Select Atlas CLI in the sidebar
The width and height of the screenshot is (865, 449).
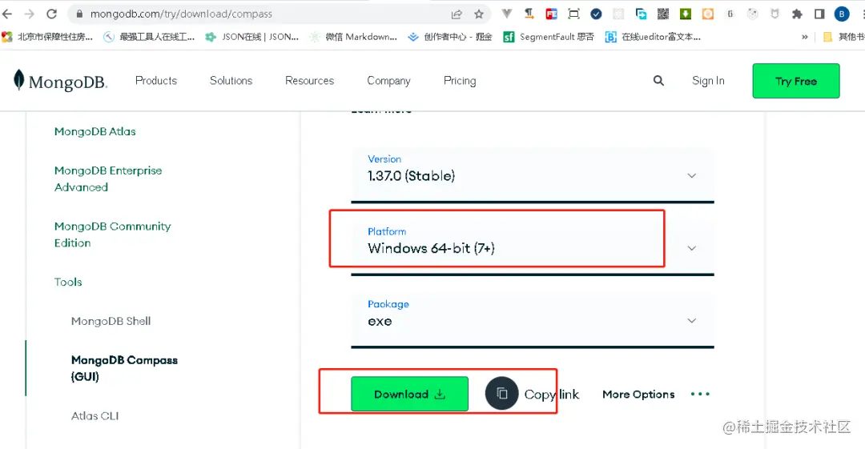[x=95, y=416]
